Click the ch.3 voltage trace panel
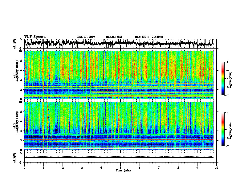The image size is (244, 188). [120, 158]
